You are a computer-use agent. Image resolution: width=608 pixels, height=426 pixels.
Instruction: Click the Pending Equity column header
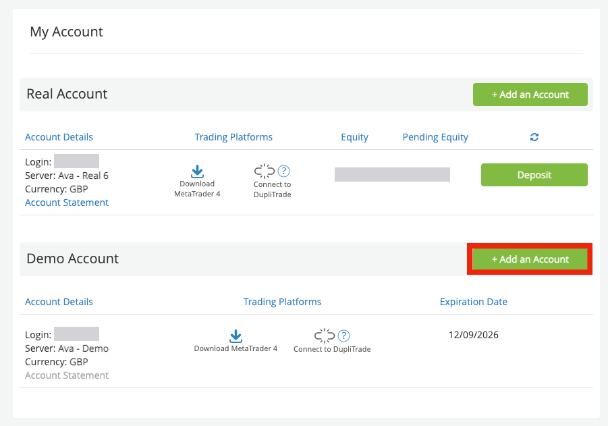tap(435, 137)
